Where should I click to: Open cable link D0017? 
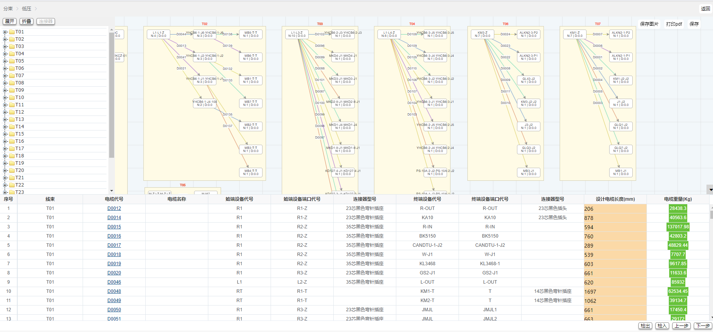(x=114, y=245)
